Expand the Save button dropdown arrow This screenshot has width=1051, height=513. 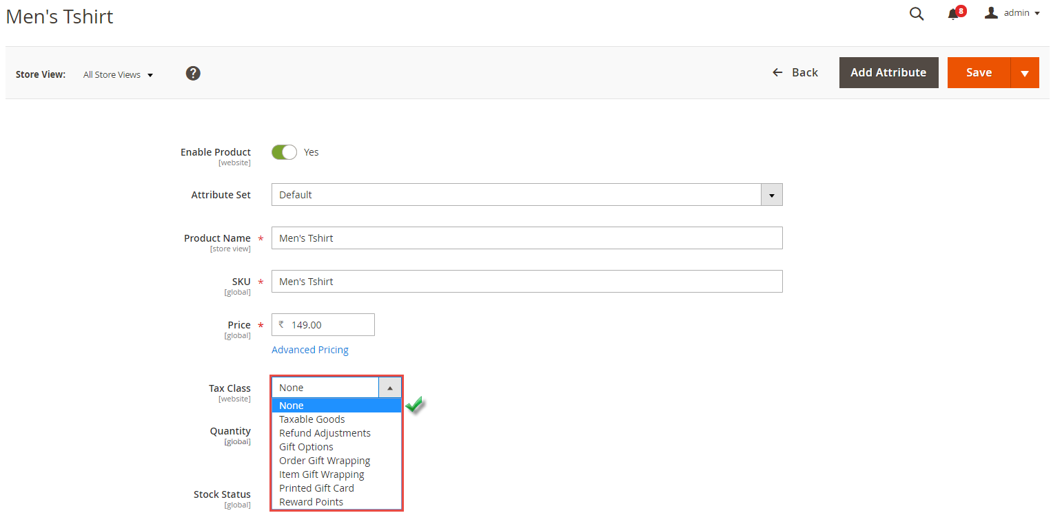(1025, 72)
